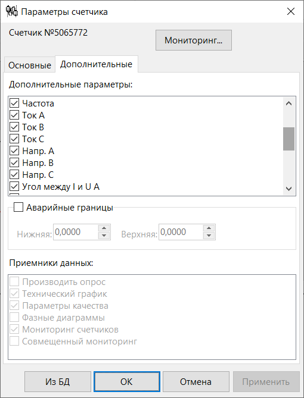Click the Отмена button
The image size is (304, 398).
click(196, 382)
